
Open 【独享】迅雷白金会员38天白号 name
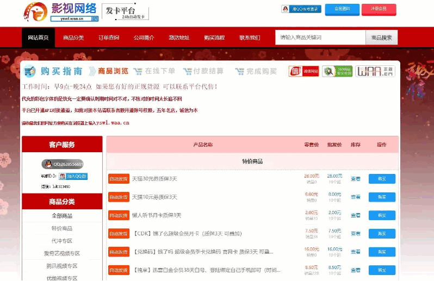(x=207, y=270)
